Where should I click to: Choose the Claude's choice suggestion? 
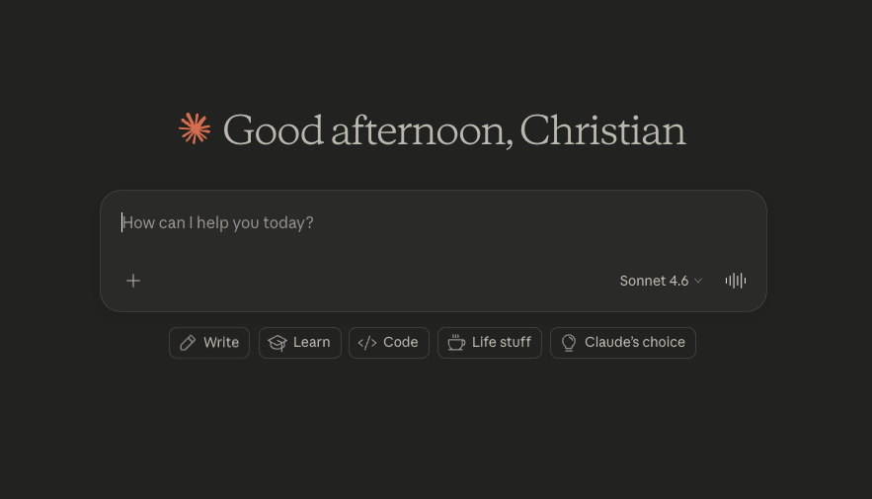click(x=623, y=343)
